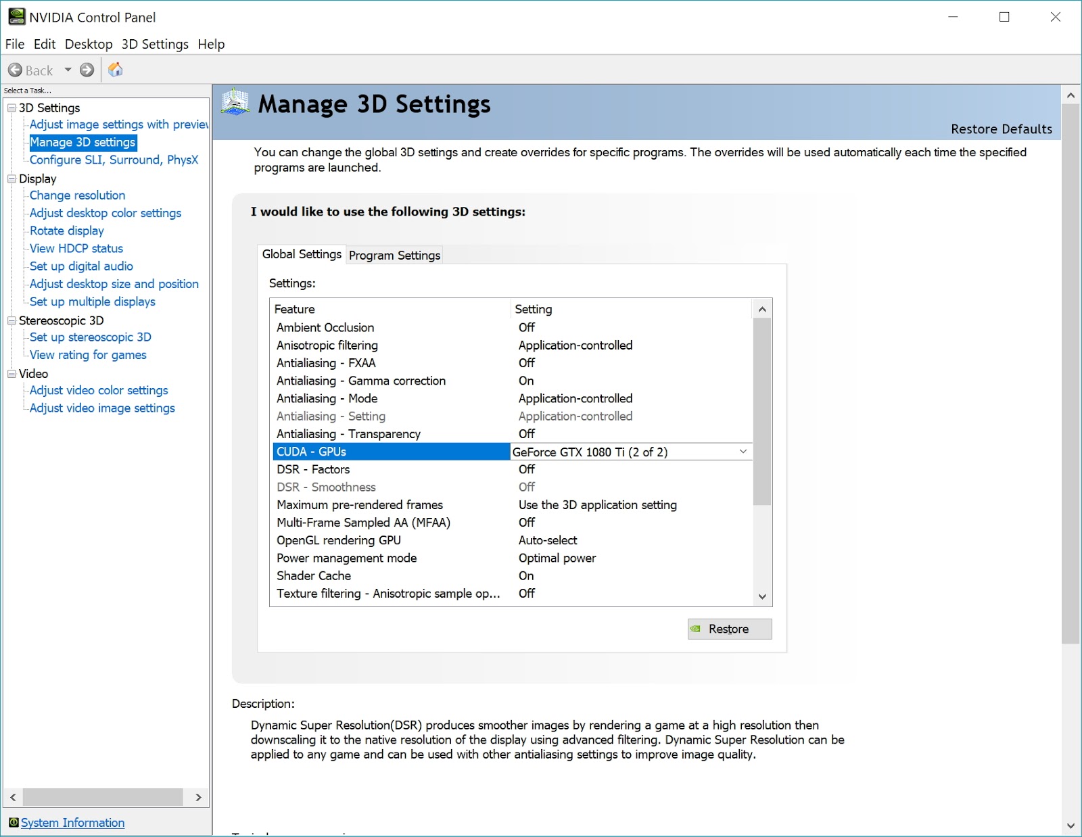Screen dimensions: 1082x837
Task: Select Adjust image settings with preview
Action: click(x=118, y=124)
